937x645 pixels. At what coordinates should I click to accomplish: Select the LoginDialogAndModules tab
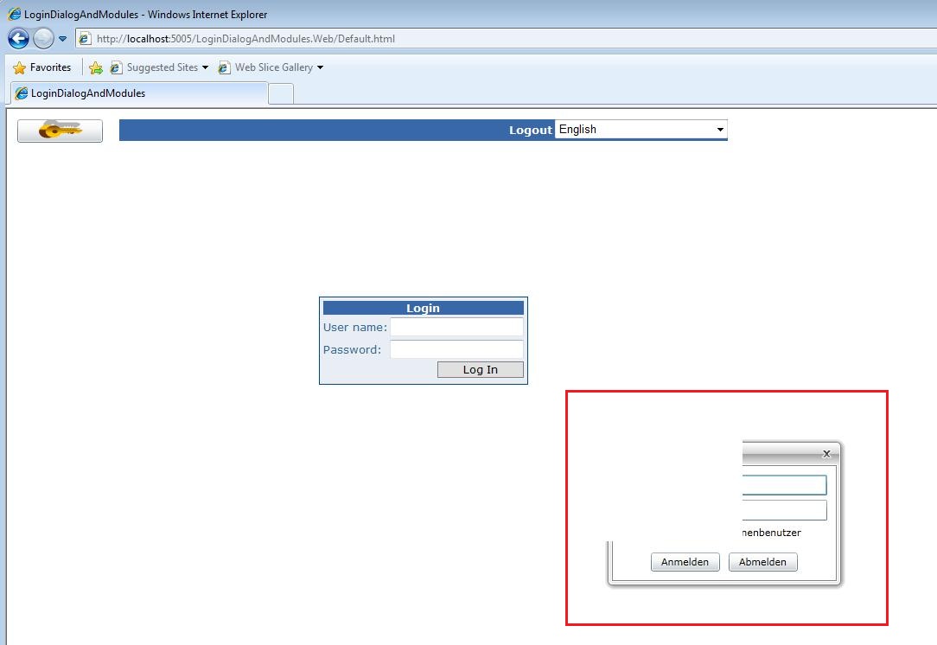click(x=138, y=93)
